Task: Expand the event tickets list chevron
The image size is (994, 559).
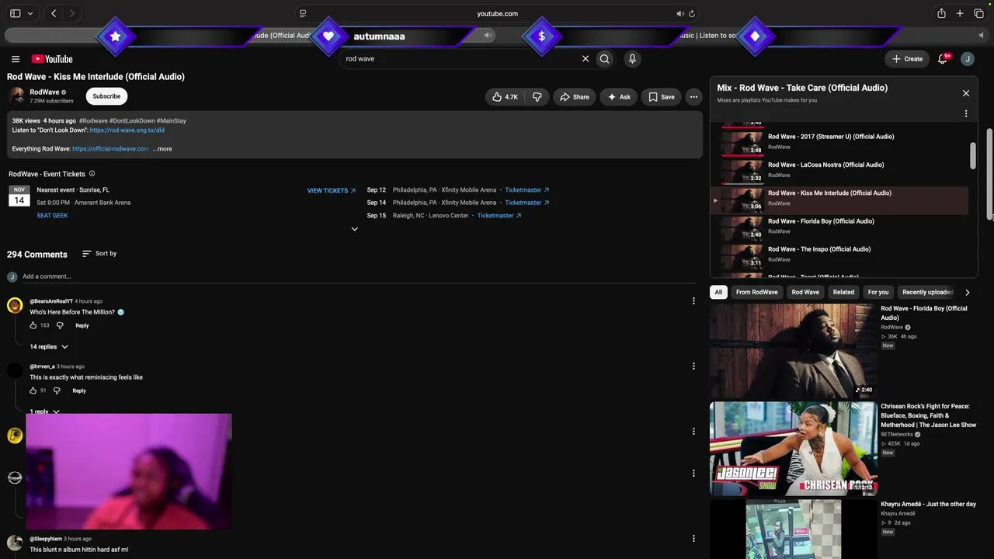Action: click(355, 229)
